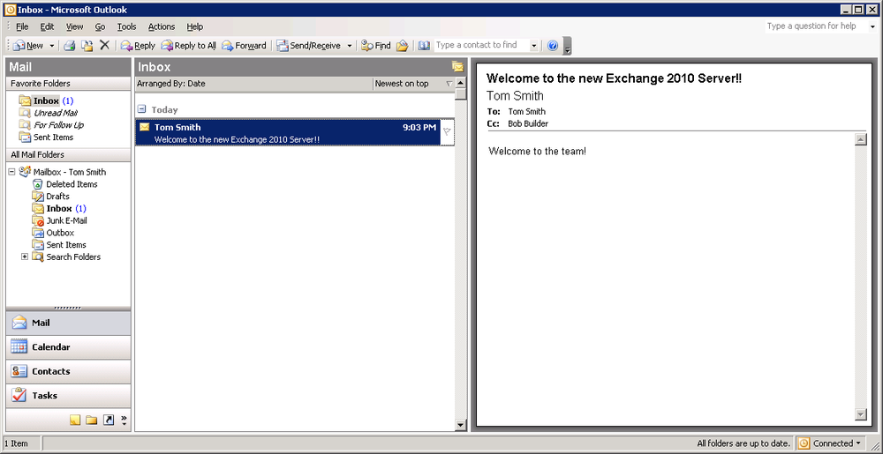
Task: Open toolbar options arrow after Help icon
Action: [567, 46]
